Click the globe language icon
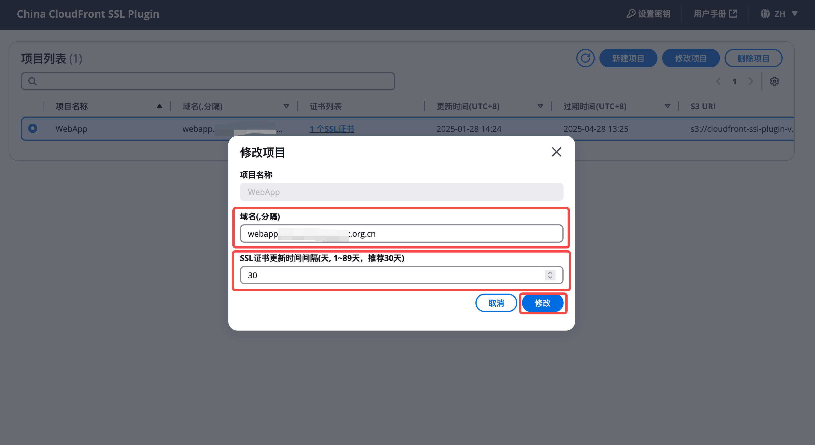 [765, 14]
